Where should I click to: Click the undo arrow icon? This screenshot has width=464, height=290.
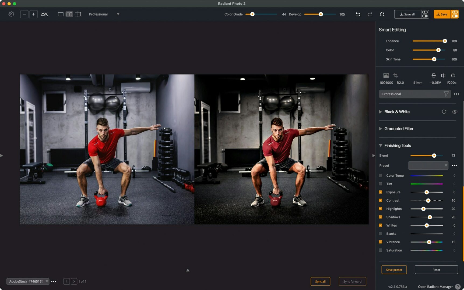[x=358, y=14]
